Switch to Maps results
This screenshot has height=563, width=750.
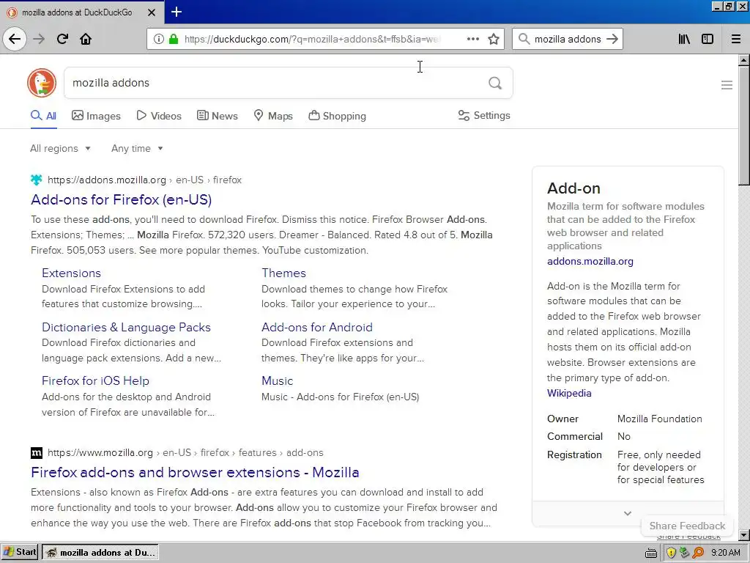point(273,116)
